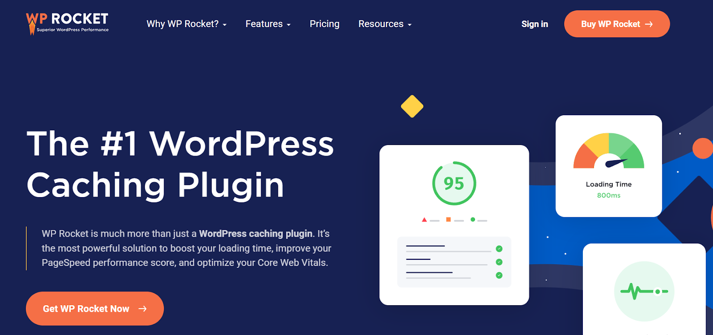Click the 800ms value
The image size is (713, 335).
[x=609, y=195]
